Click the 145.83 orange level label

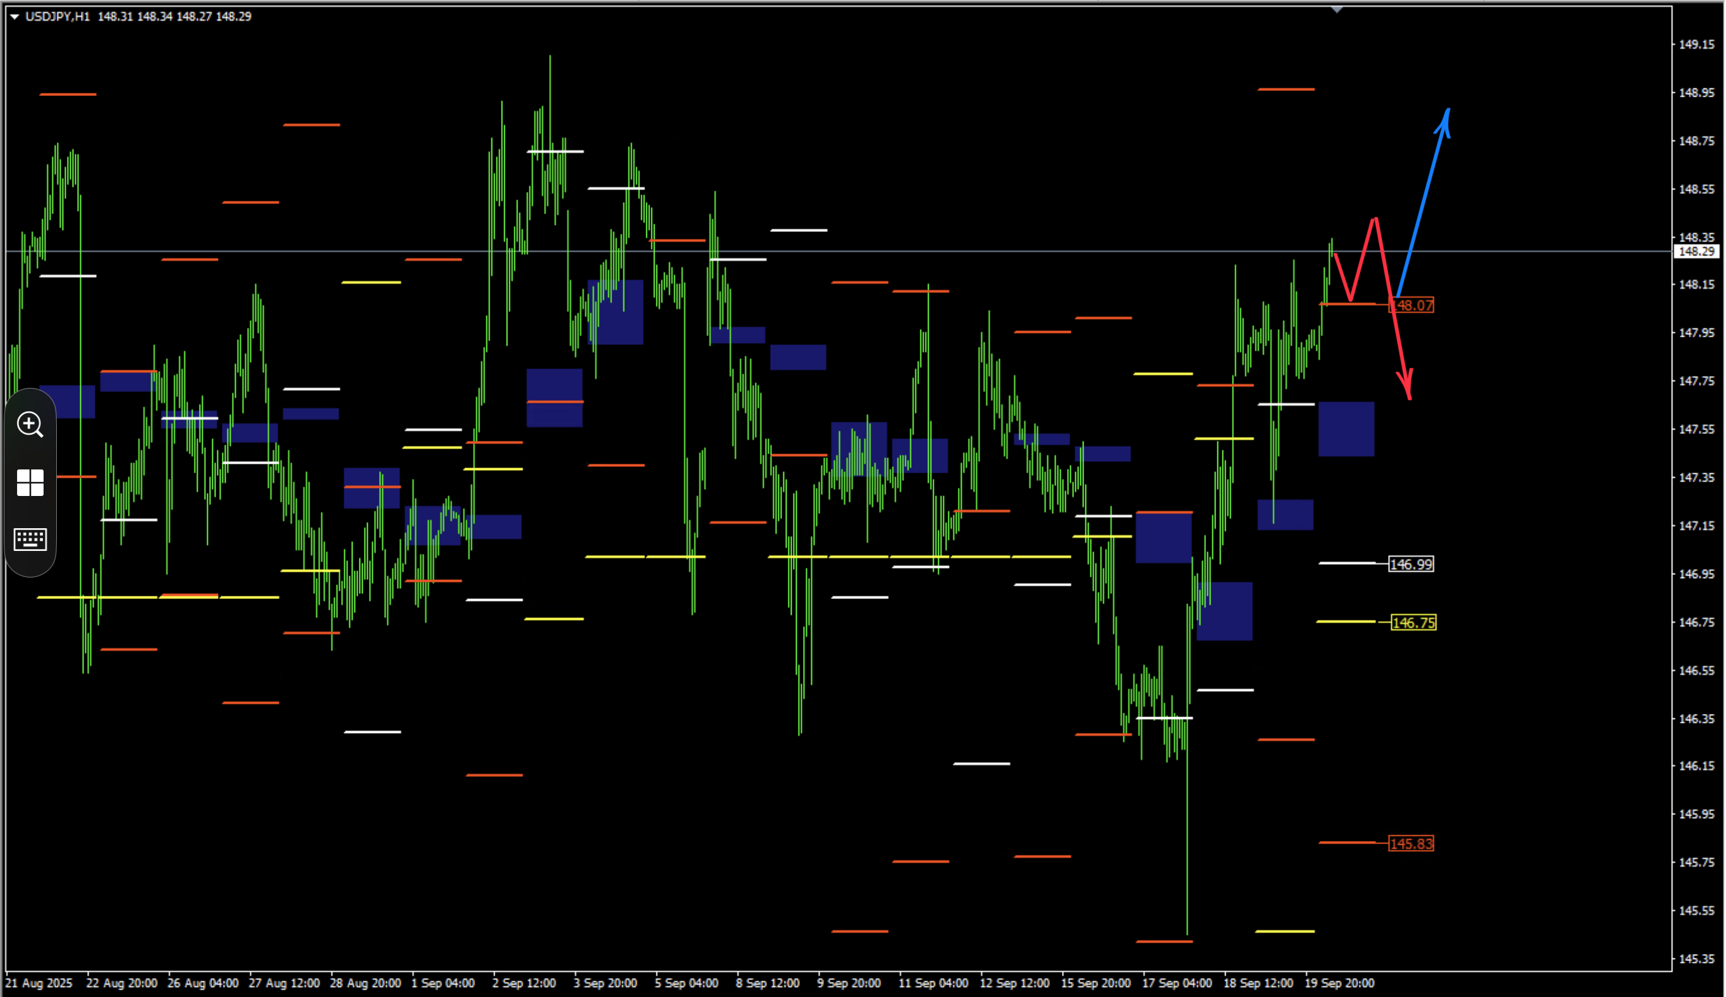[x=1411, y=843]
